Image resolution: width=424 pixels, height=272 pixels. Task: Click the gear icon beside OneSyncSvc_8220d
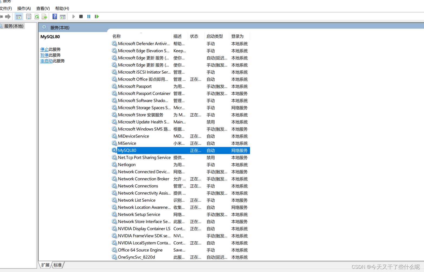pos(114,257)
